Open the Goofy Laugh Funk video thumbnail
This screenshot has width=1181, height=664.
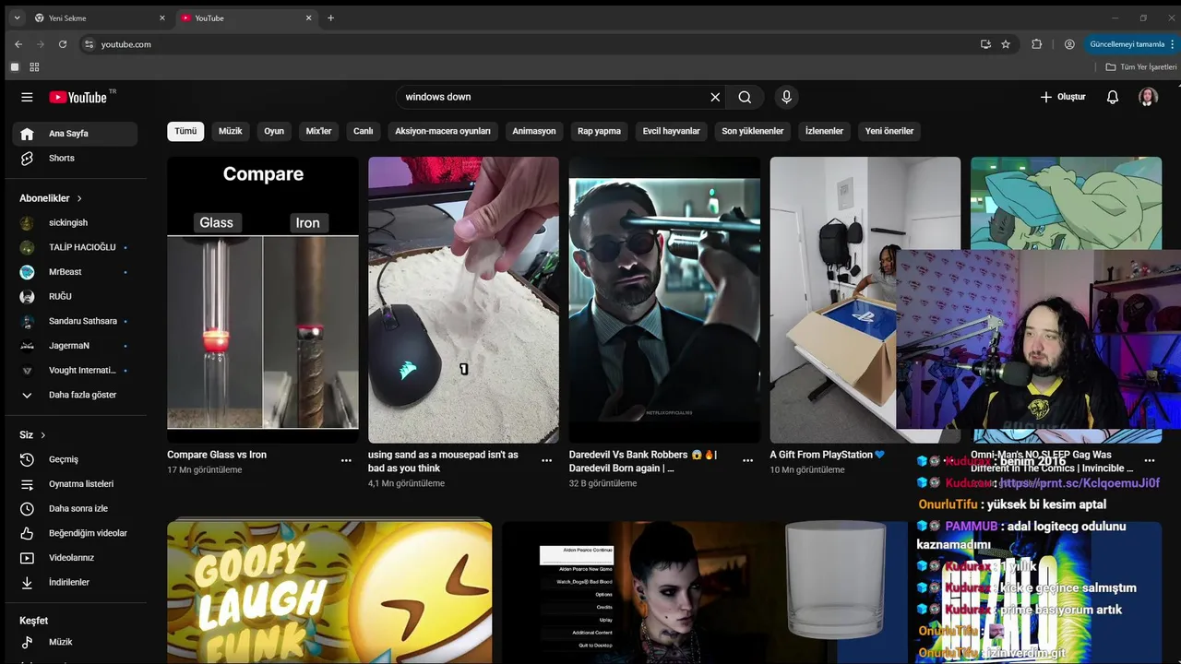tap(329, 592)
